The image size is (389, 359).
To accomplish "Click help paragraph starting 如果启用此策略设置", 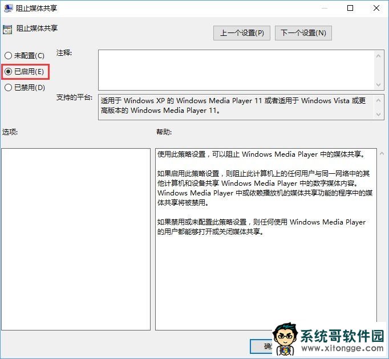I will pyautogui.click(x=265, y=188).
